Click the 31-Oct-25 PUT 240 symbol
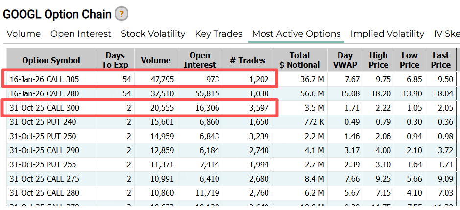Viewport: 460px width, 210px height. coord(43,122)
